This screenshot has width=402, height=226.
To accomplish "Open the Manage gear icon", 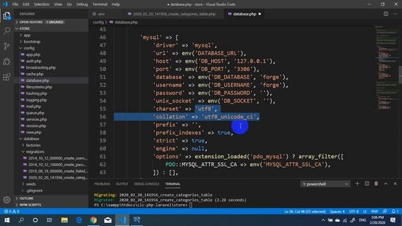I will pos(7,200).
